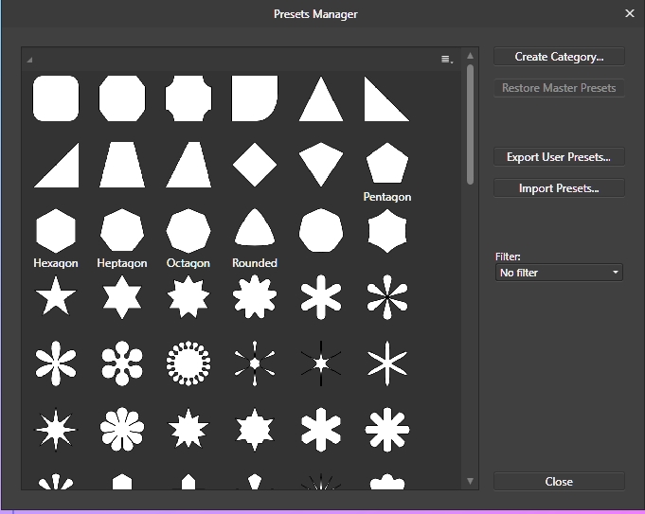Viewport: 645px width, 514px height.
Task: Click Export User Presets button
Action: coord(559,157)
